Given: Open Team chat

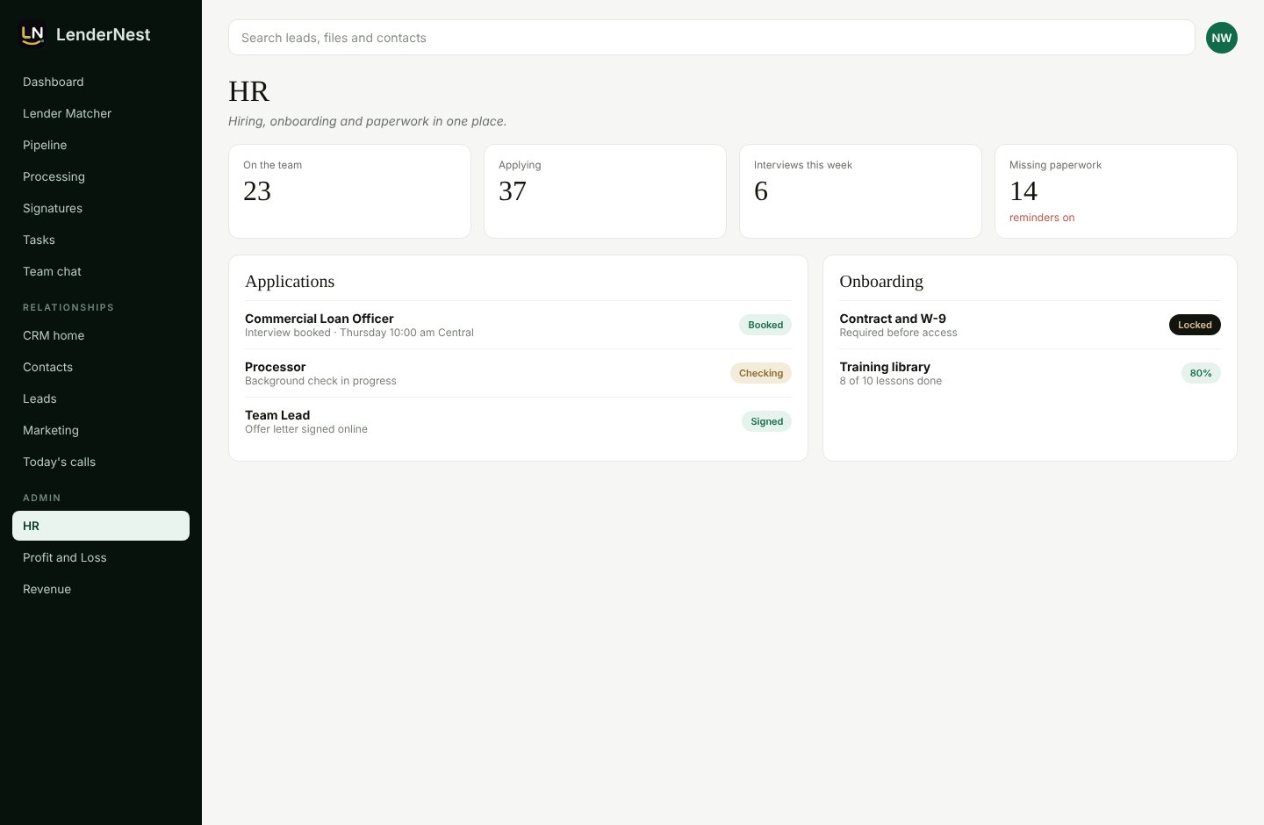Looking at the screenshot, I should [101, 271].
